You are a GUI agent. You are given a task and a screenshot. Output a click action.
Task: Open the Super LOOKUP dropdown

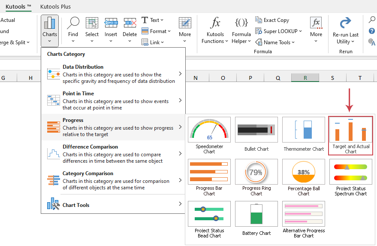pyautogui.click(x=278, y=31)
